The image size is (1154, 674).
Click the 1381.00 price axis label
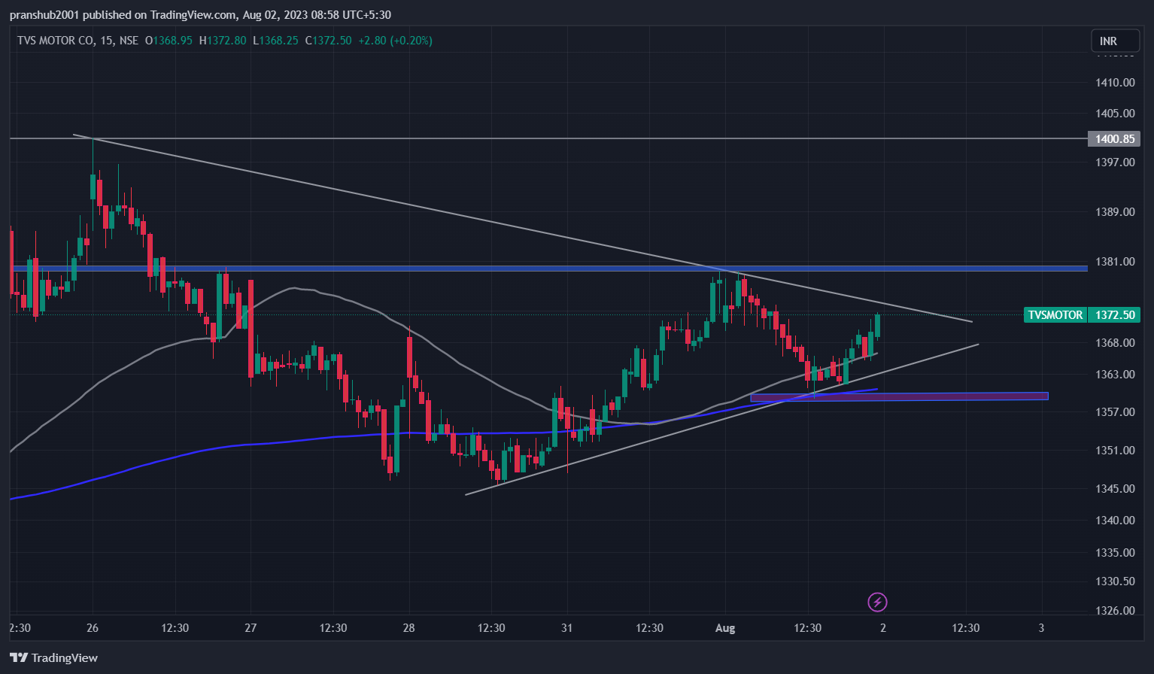[x=1115, y=262]
